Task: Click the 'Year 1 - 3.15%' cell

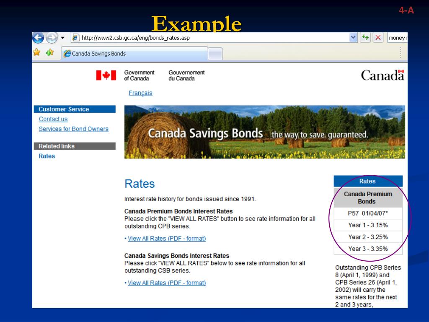Action: coord(368,225)
